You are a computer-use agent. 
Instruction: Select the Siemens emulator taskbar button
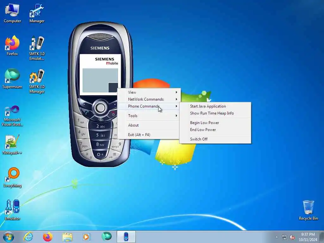[x=126, y=237]
